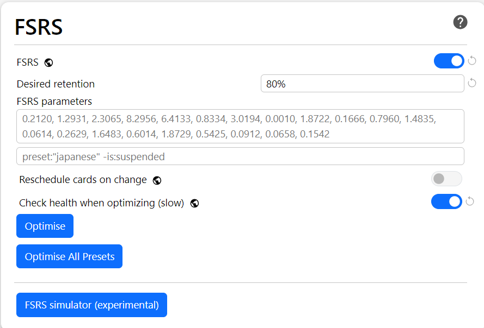Screen dimensions: 484x328
Task: Click into the Desired retention 80% field
Action: tap(362, 84)
